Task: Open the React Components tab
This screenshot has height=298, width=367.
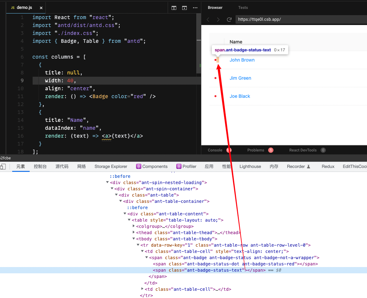Action: point(152,167)
